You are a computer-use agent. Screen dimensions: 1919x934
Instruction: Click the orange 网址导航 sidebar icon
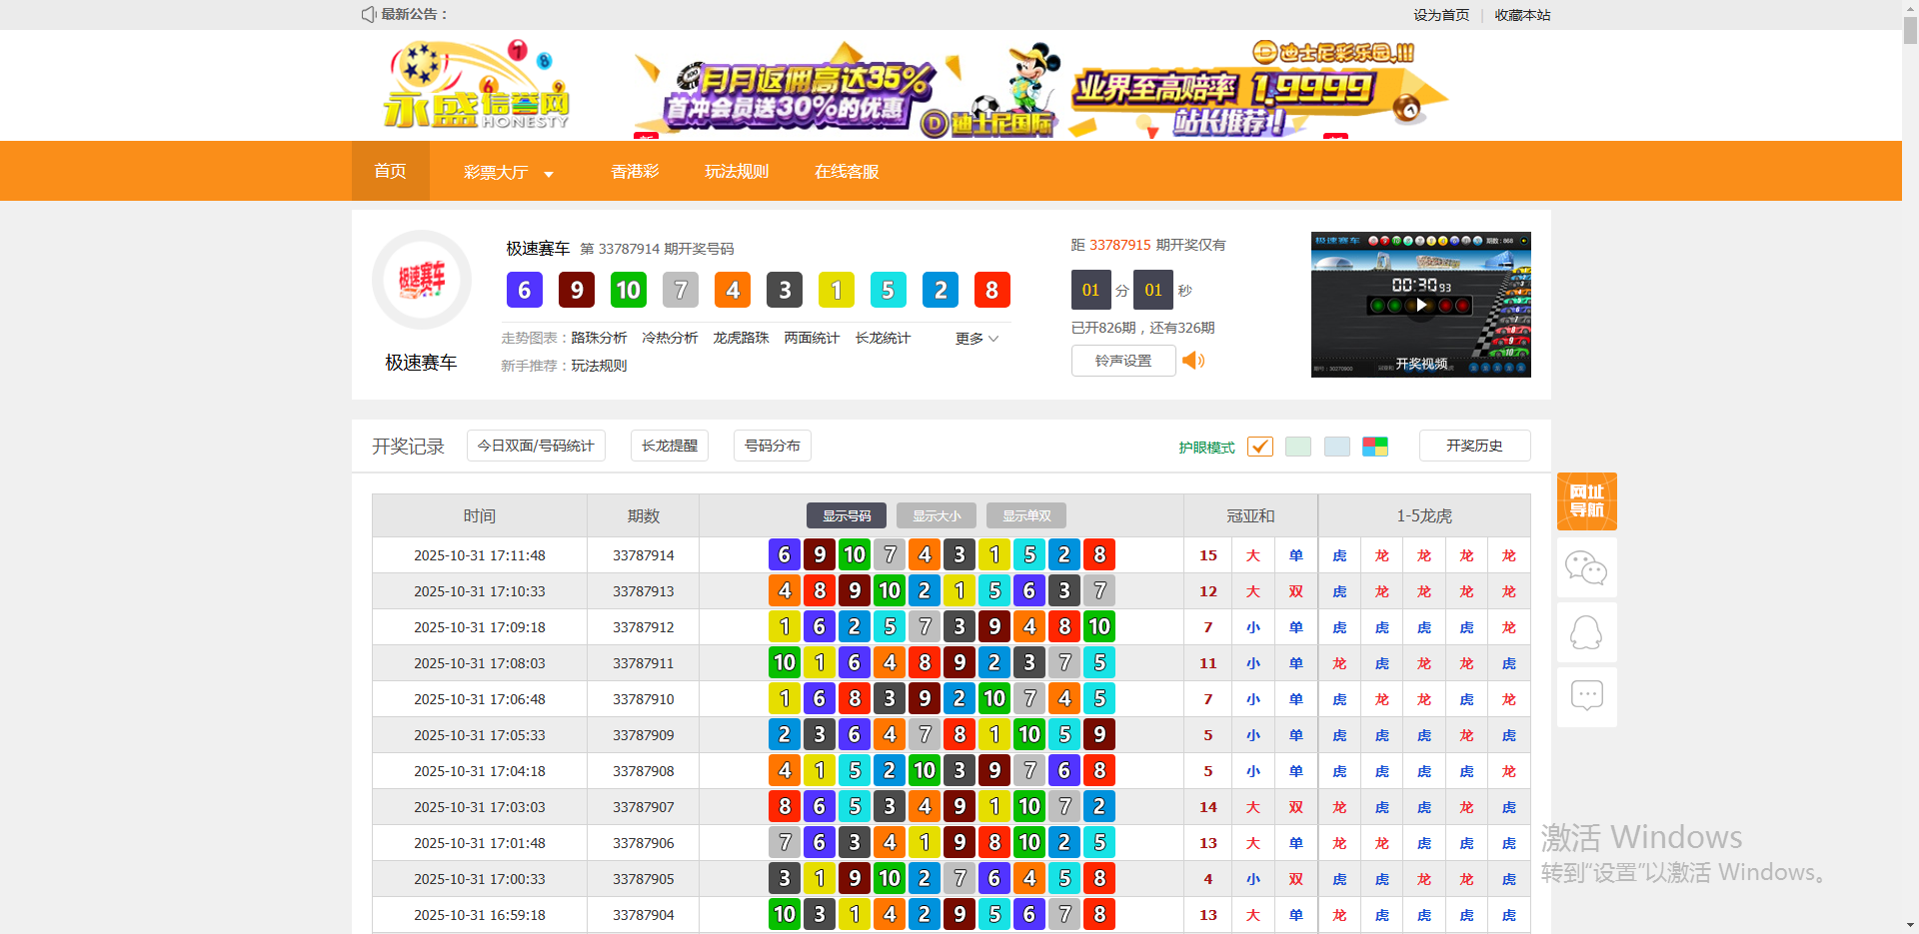point(1586,501)
